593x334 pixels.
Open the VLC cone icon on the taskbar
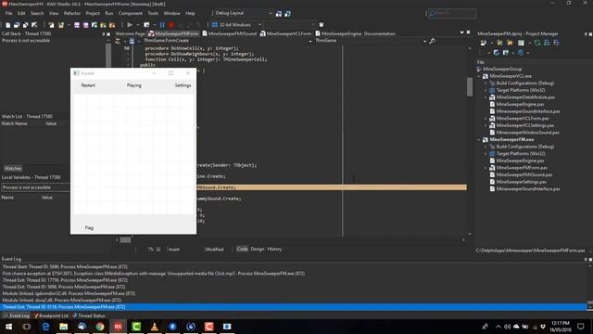tap(155, 327)
